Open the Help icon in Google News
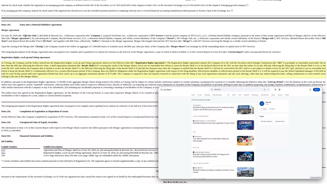 (275, 90)
